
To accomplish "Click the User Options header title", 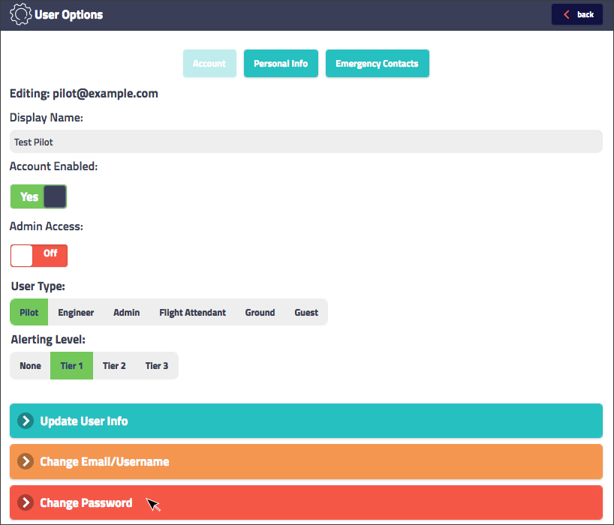I will pos(68,14).
